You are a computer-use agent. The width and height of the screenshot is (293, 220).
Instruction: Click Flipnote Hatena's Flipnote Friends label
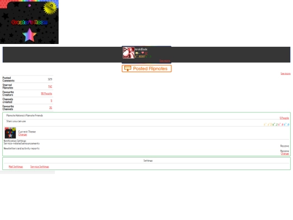click(24, 115)
